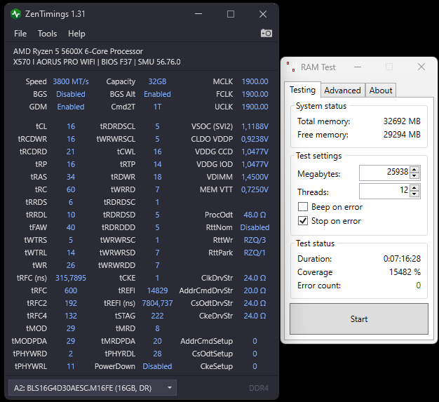Click the Free memory value 29294 MB

(402, 135)
